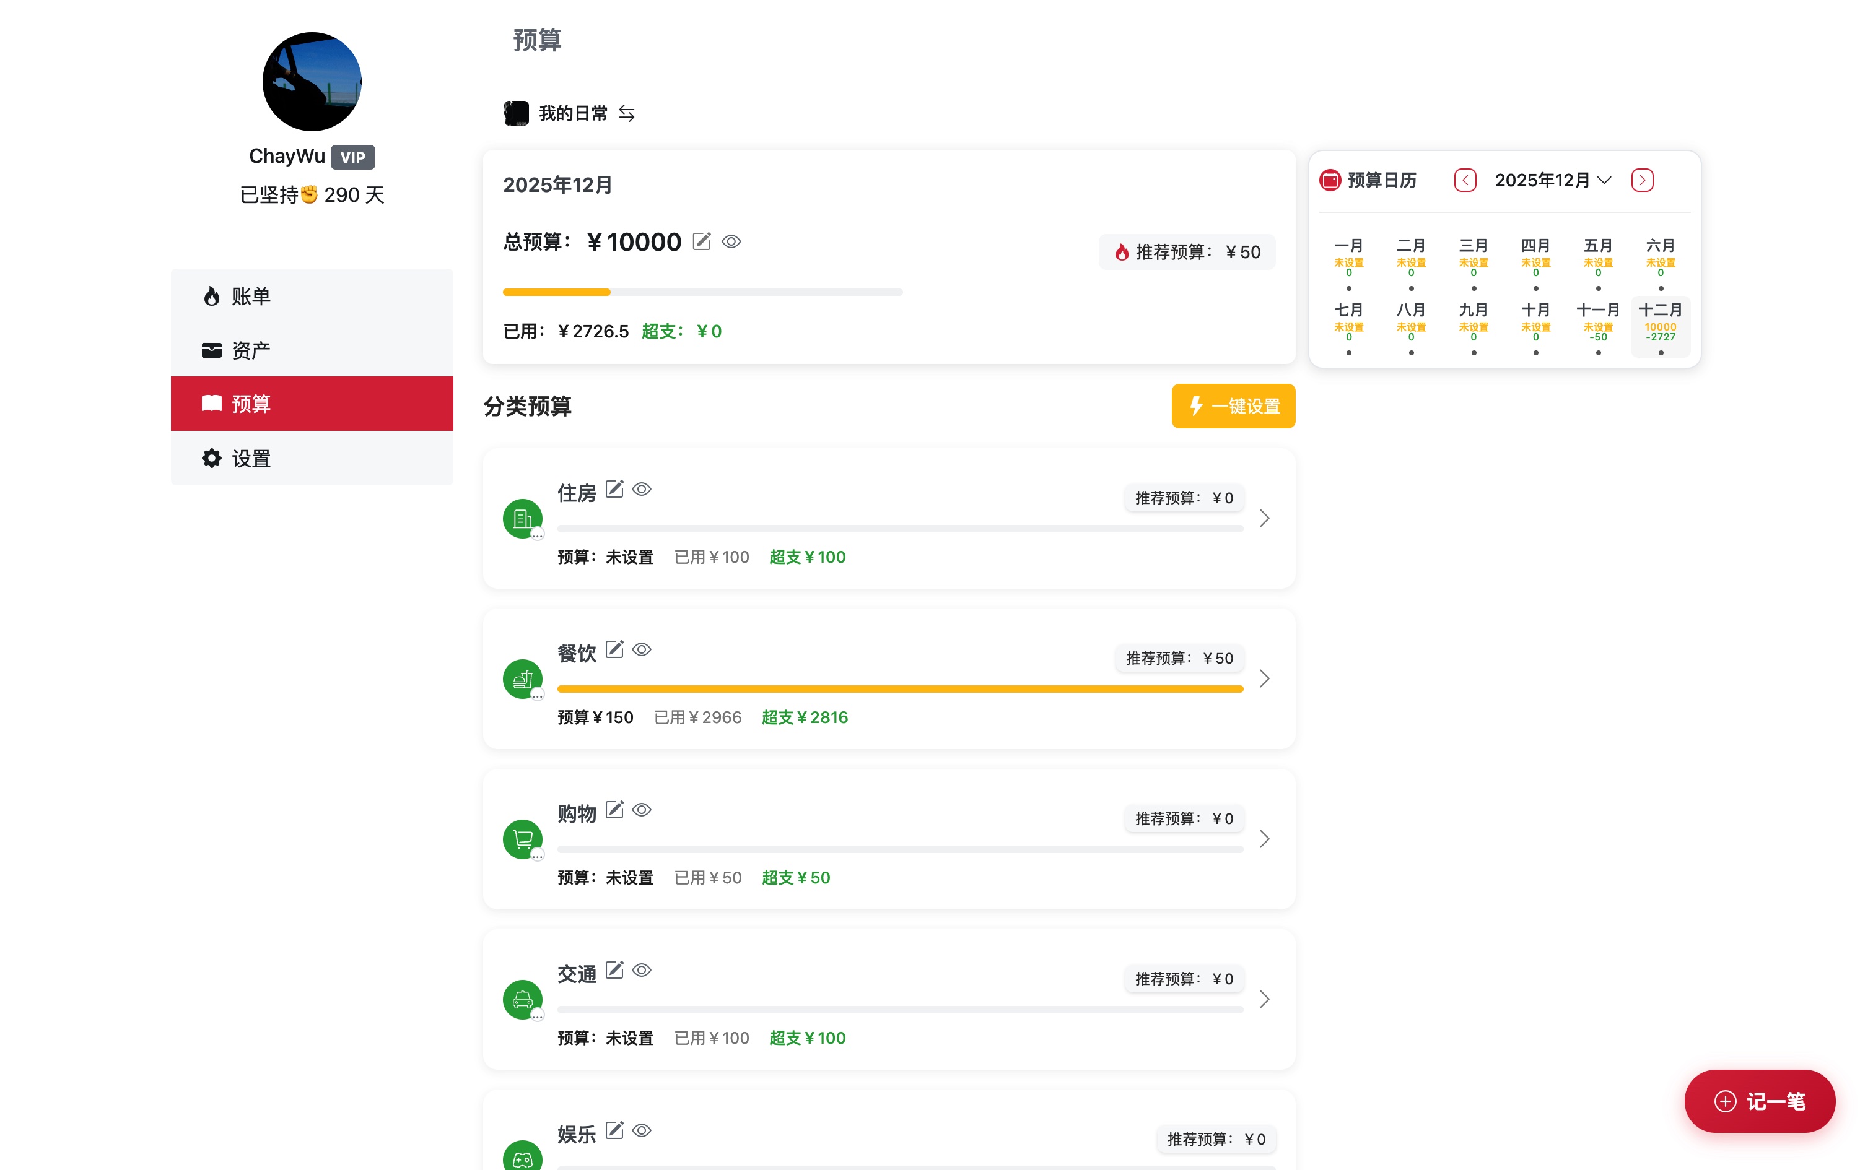Viewport: 1873px width, 1170px height.
Task: Toggle the eye icon beside 餐饮
Action: 643,649
